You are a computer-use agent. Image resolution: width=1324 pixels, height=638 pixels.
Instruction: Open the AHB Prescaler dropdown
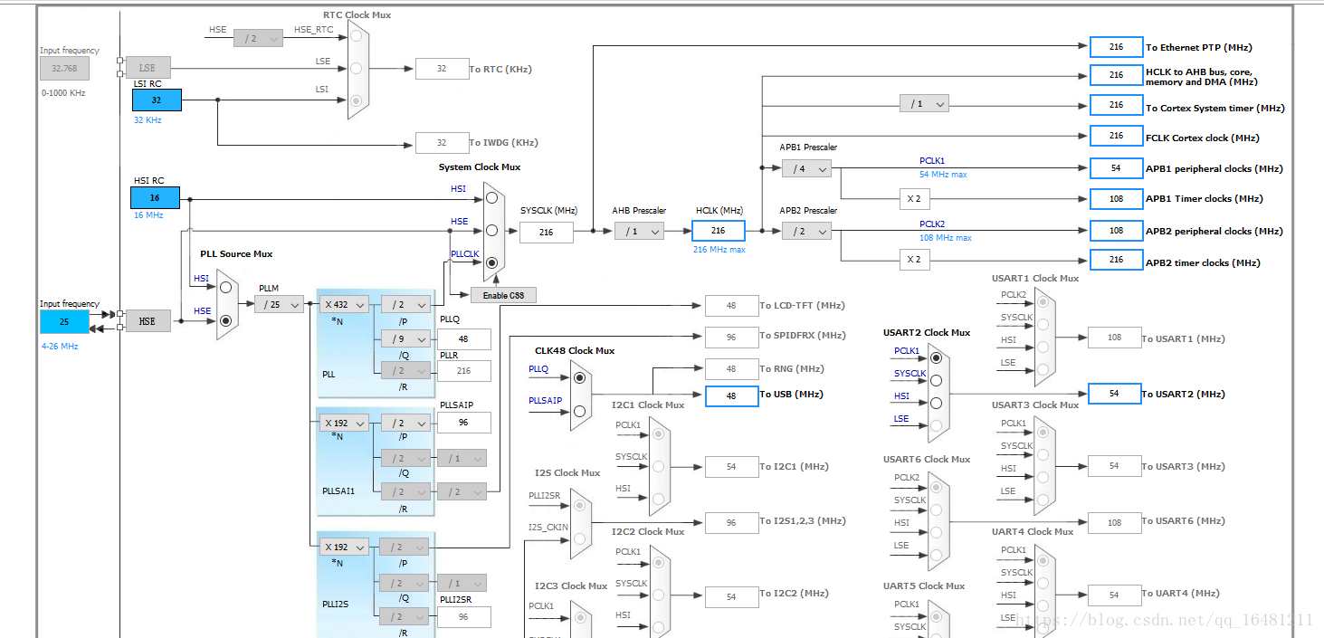(x=639, y=231)
